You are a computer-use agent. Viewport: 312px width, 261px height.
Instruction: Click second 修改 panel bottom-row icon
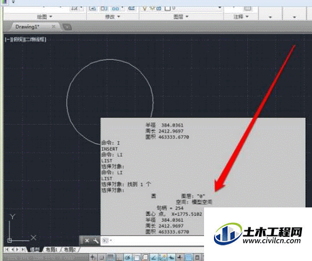104,8
